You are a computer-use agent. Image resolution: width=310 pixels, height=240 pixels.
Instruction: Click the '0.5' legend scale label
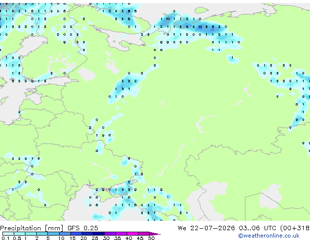coord(17,238)
